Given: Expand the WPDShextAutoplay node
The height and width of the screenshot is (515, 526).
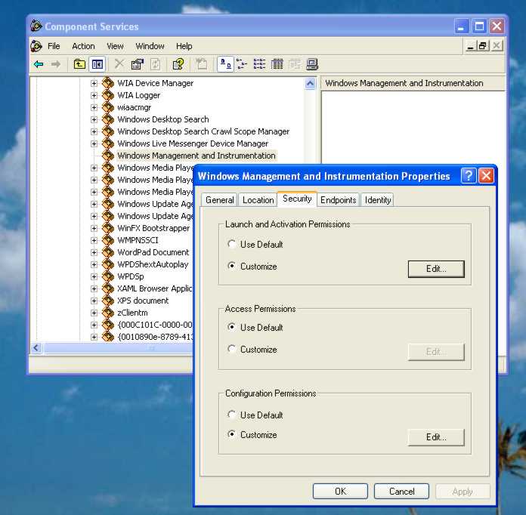Looking at the screenshot, I should pyautogui.click(x=94, y=264).
